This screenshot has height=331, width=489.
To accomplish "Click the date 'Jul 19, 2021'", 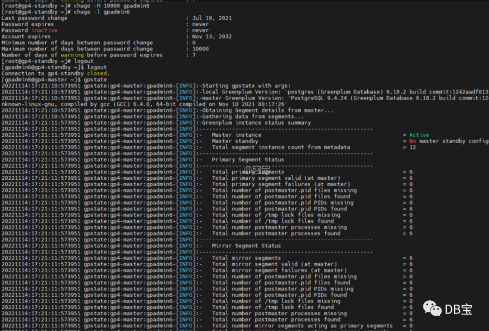I will (212, 18).
